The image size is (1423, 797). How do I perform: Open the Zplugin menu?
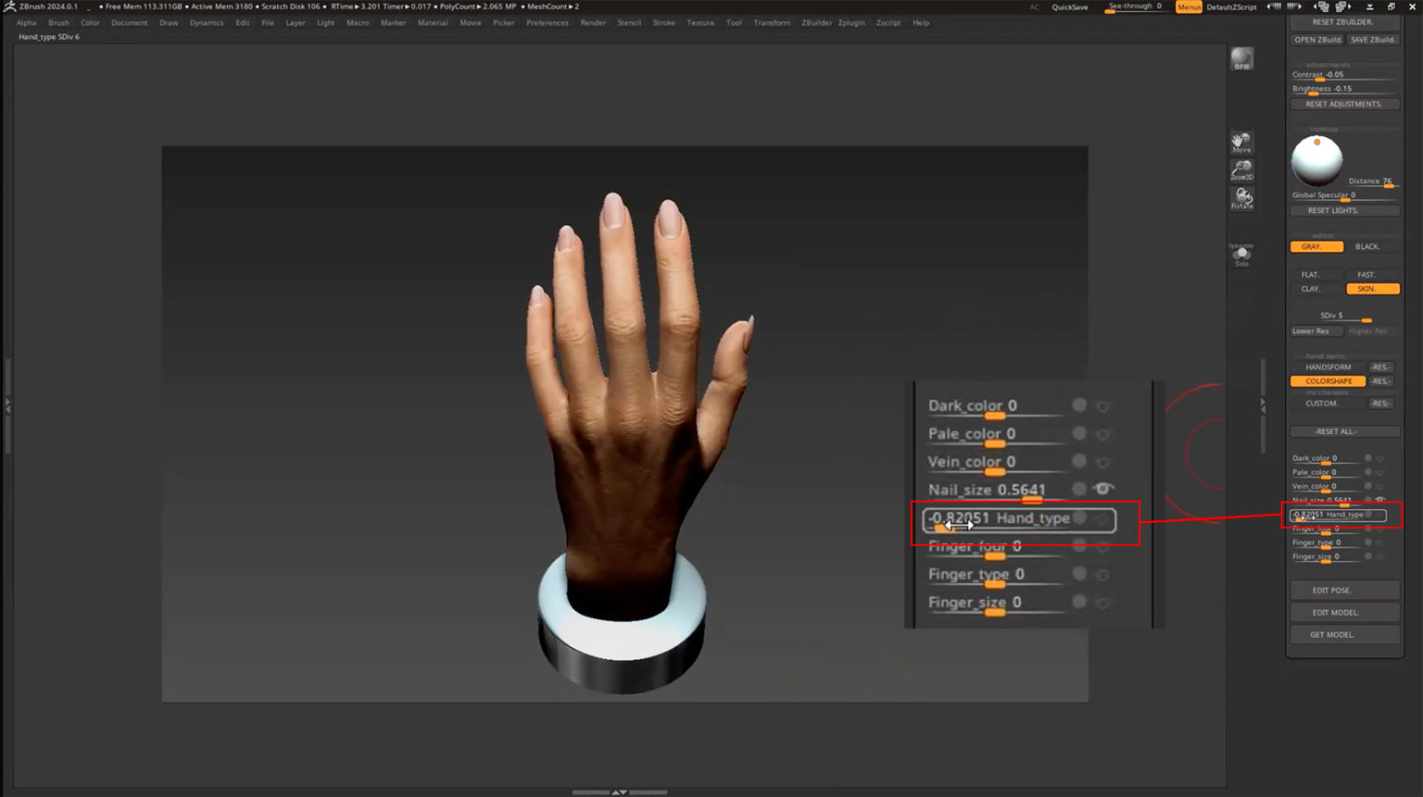pyautogui.click(x=851, y=22)
